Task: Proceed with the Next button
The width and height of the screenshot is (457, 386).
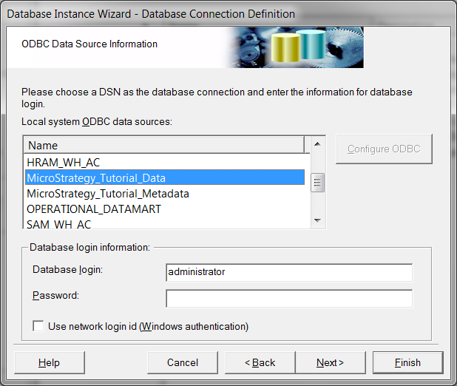Action: pos(331,362)
